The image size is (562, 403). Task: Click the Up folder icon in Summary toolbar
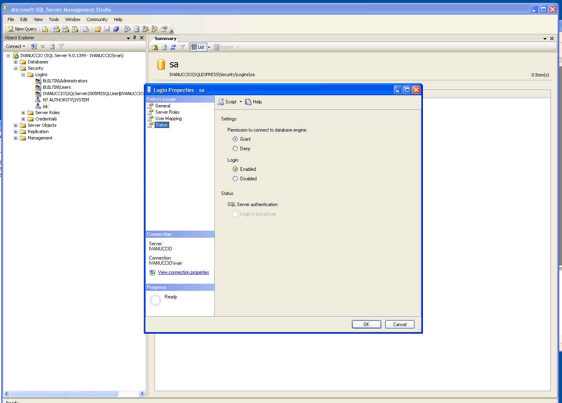pos(155,47)
